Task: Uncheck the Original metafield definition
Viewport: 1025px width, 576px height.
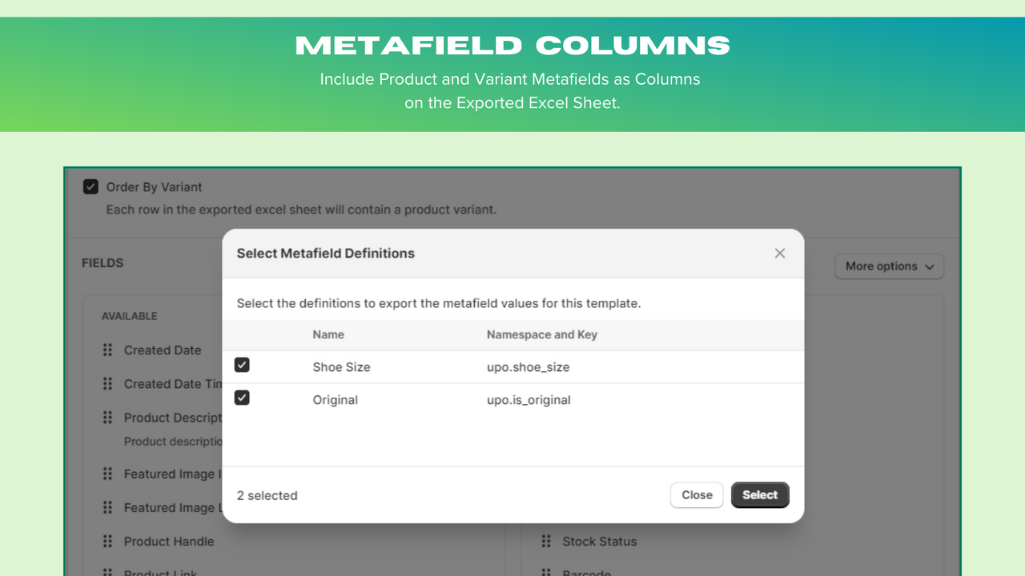Action: click(242, 398)
